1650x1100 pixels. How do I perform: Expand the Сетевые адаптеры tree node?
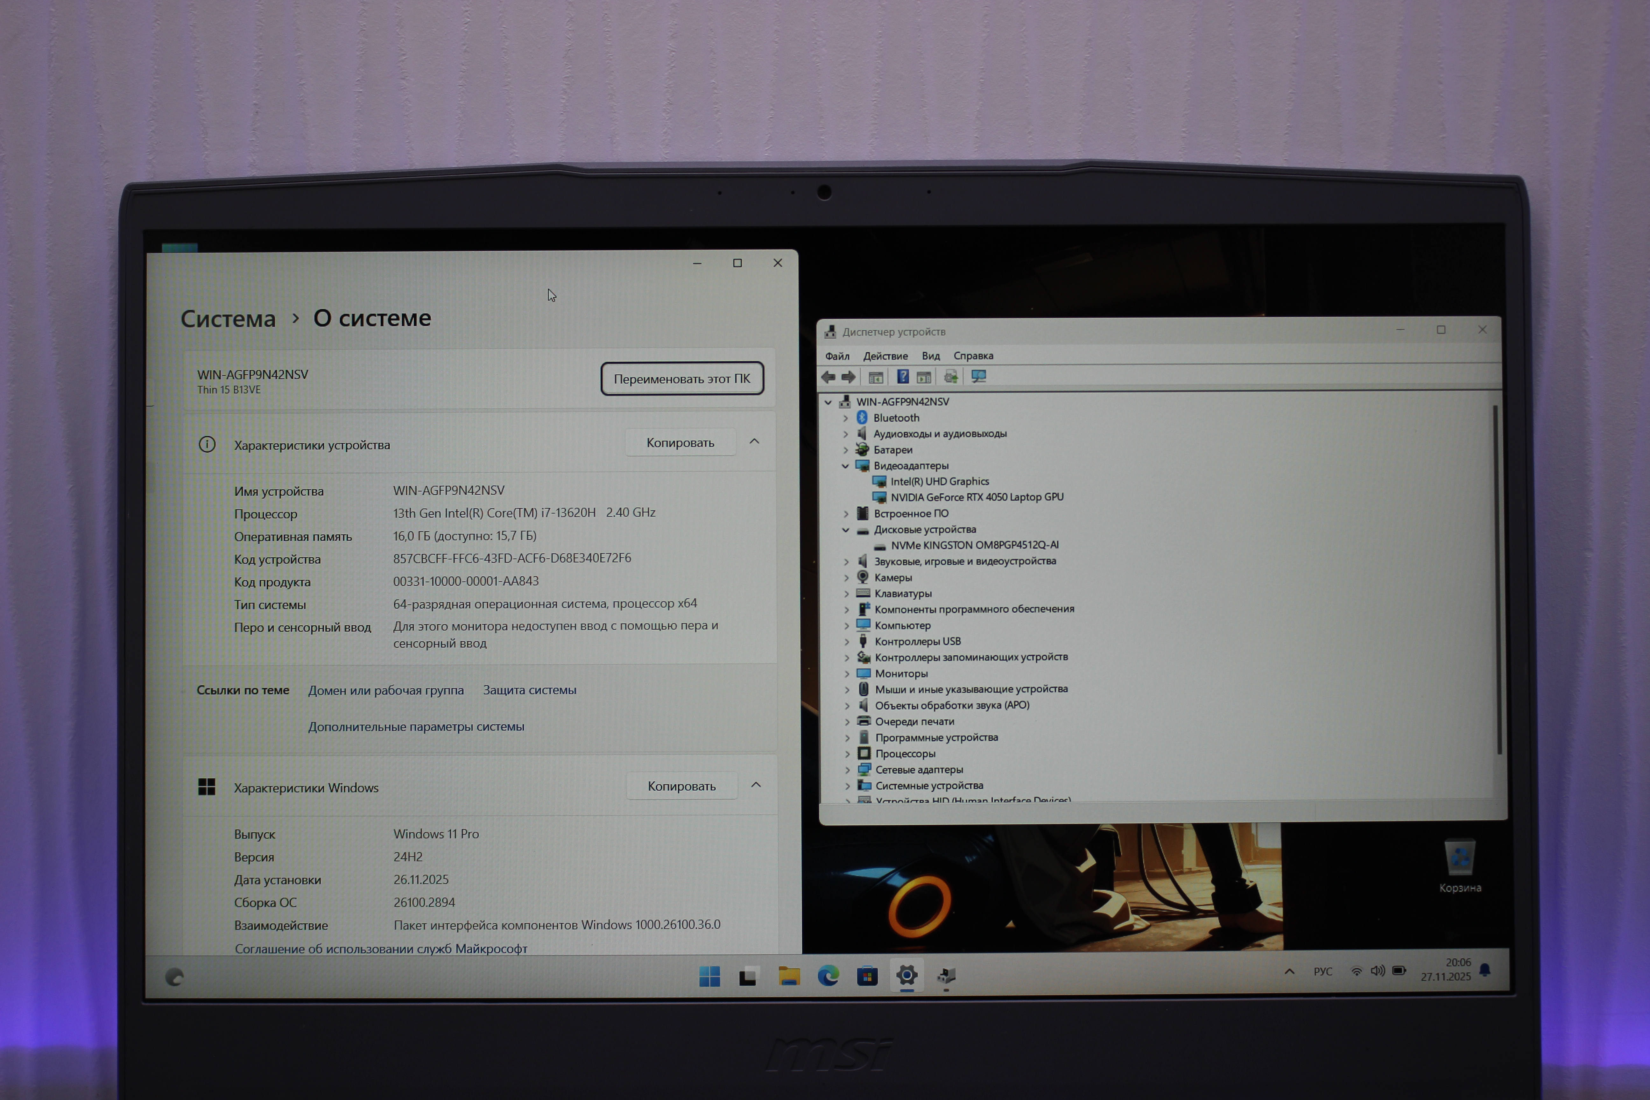848,770
